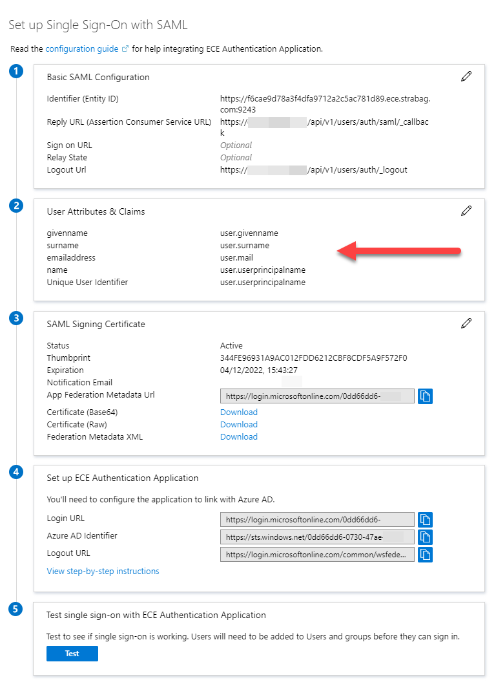The image size is (496, 695).
Task: Click the Basic SAML Configuration heading
Action: click(x=98, y=77)
